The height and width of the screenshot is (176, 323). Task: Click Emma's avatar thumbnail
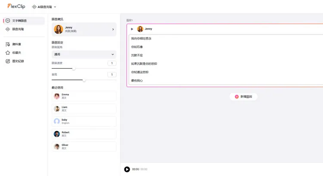[57, 96]
